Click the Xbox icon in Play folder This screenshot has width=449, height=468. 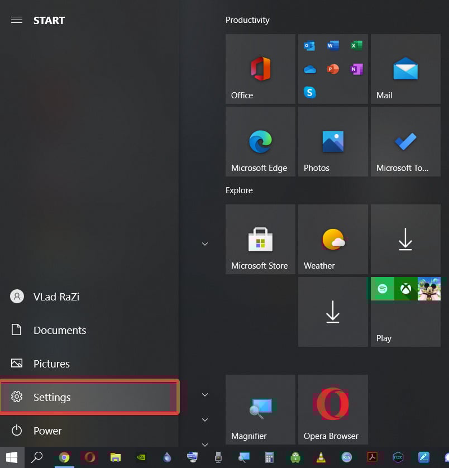click(405, 289)
